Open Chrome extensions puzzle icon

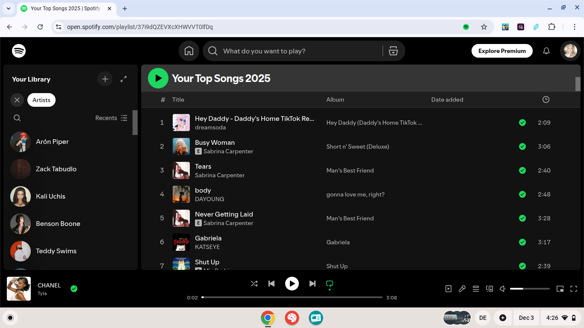(552, 27)
